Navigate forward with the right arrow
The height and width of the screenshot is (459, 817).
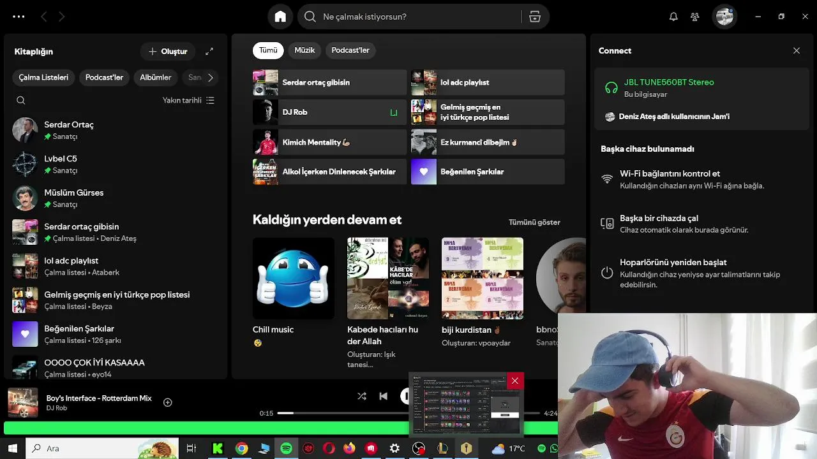tap(61, 17)
